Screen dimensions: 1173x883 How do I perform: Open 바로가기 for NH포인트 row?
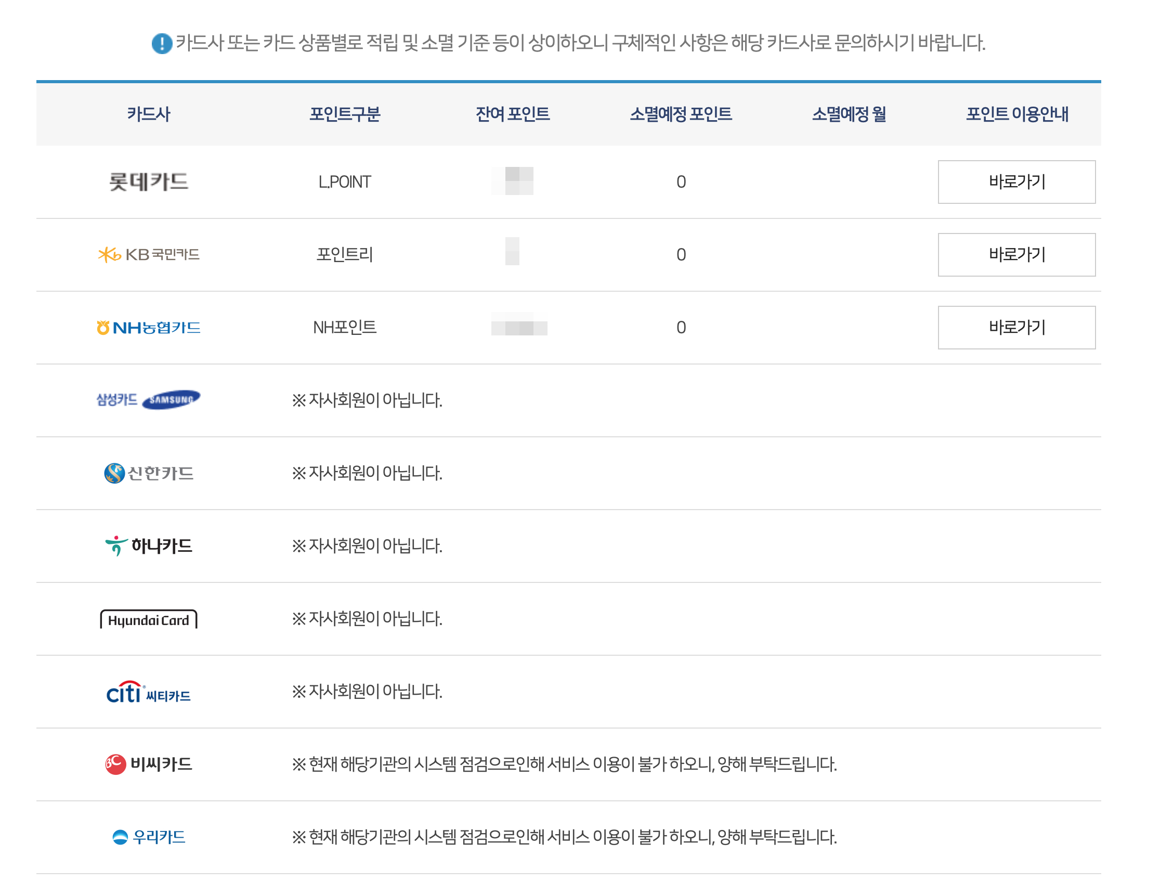(x=1016, y=327)
